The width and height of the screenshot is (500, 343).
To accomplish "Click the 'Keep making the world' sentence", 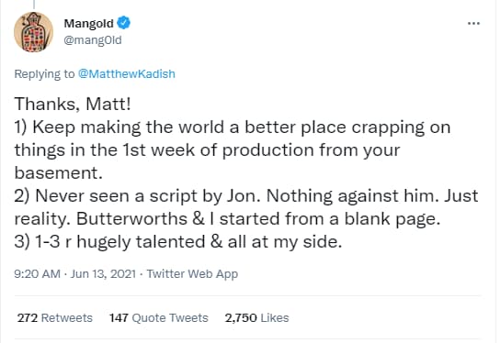I will (233, 150).
